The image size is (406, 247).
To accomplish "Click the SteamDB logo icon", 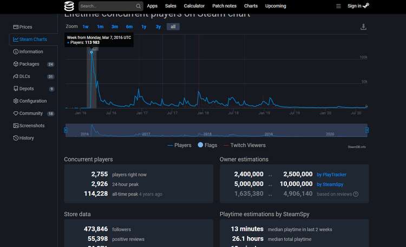I will point(69,6).
